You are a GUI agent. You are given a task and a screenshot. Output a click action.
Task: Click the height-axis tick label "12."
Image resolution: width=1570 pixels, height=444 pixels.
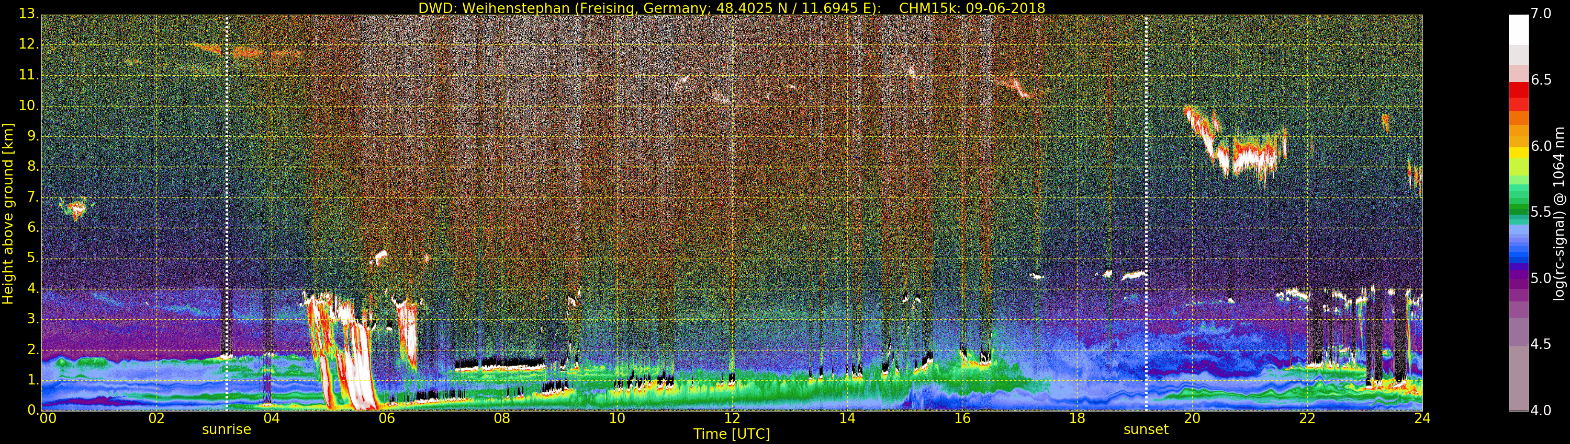29,44
